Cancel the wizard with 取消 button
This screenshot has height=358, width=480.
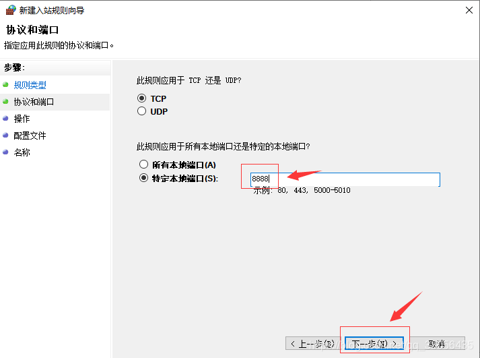click(x=437, y=344)
